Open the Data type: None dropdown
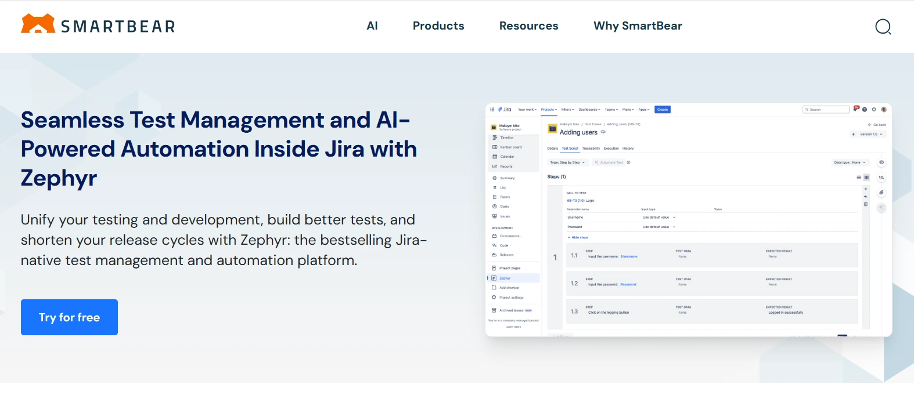 pyautogui.click(x=850, y=162)
